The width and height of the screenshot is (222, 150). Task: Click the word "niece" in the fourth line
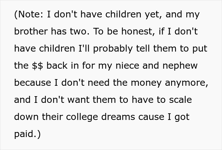click(x=127, y=66)
